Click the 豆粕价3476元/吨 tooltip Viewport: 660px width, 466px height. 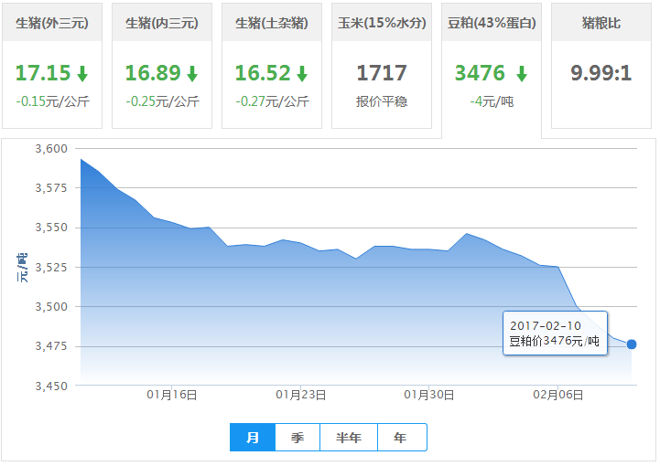tap(555, 334)
